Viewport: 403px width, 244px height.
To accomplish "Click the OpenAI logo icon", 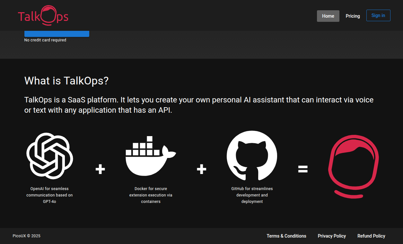I will coord(50,156).
